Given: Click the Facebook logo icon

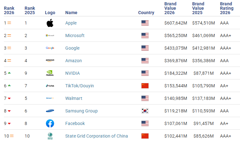Looking at the screenshot, I should [x=50, y=123].
